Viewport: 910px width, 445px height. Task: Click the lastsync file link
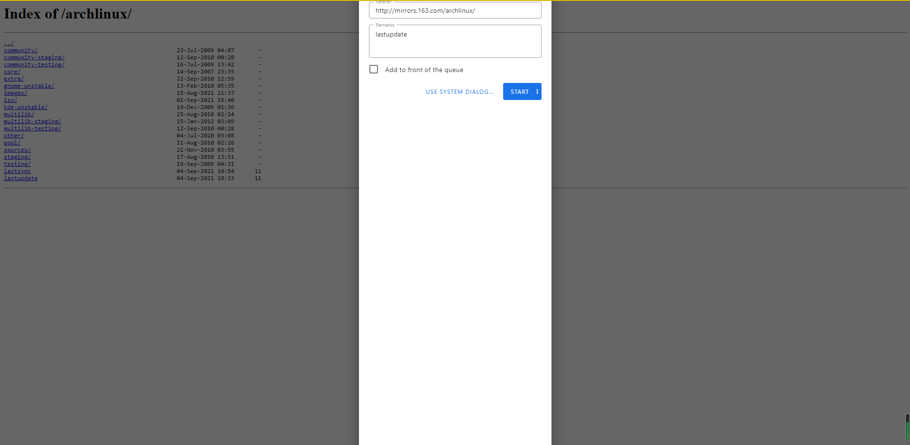point(17,171)
